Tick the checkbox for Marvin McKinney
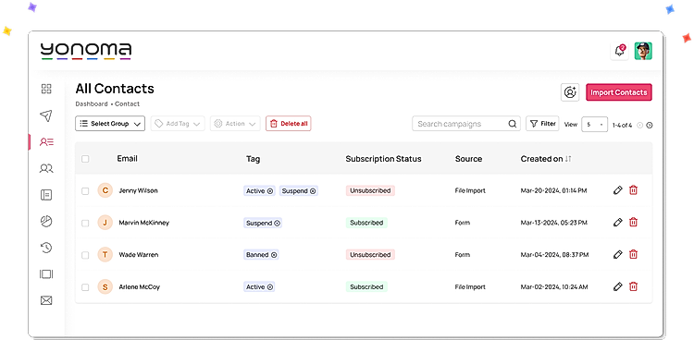The image size is (694, 340). pyautogui.click(x=85, y=223)
